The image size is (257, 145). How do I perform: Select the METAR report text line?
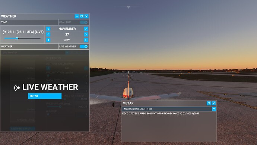tap(161, 114)
